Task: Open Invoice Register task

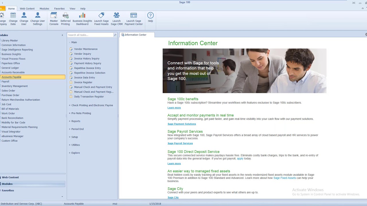Action: 83,82
